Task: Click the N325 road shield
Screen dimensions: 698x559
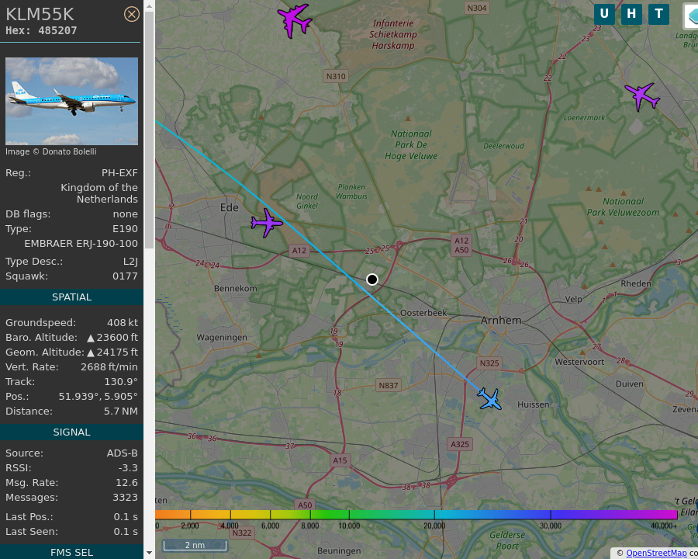Action: 489,363
